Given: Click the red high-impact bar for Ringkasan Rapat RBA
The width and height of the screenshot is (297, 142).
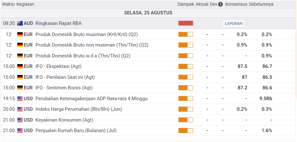Looking at the screenshot, I should [x=186, y=23].
